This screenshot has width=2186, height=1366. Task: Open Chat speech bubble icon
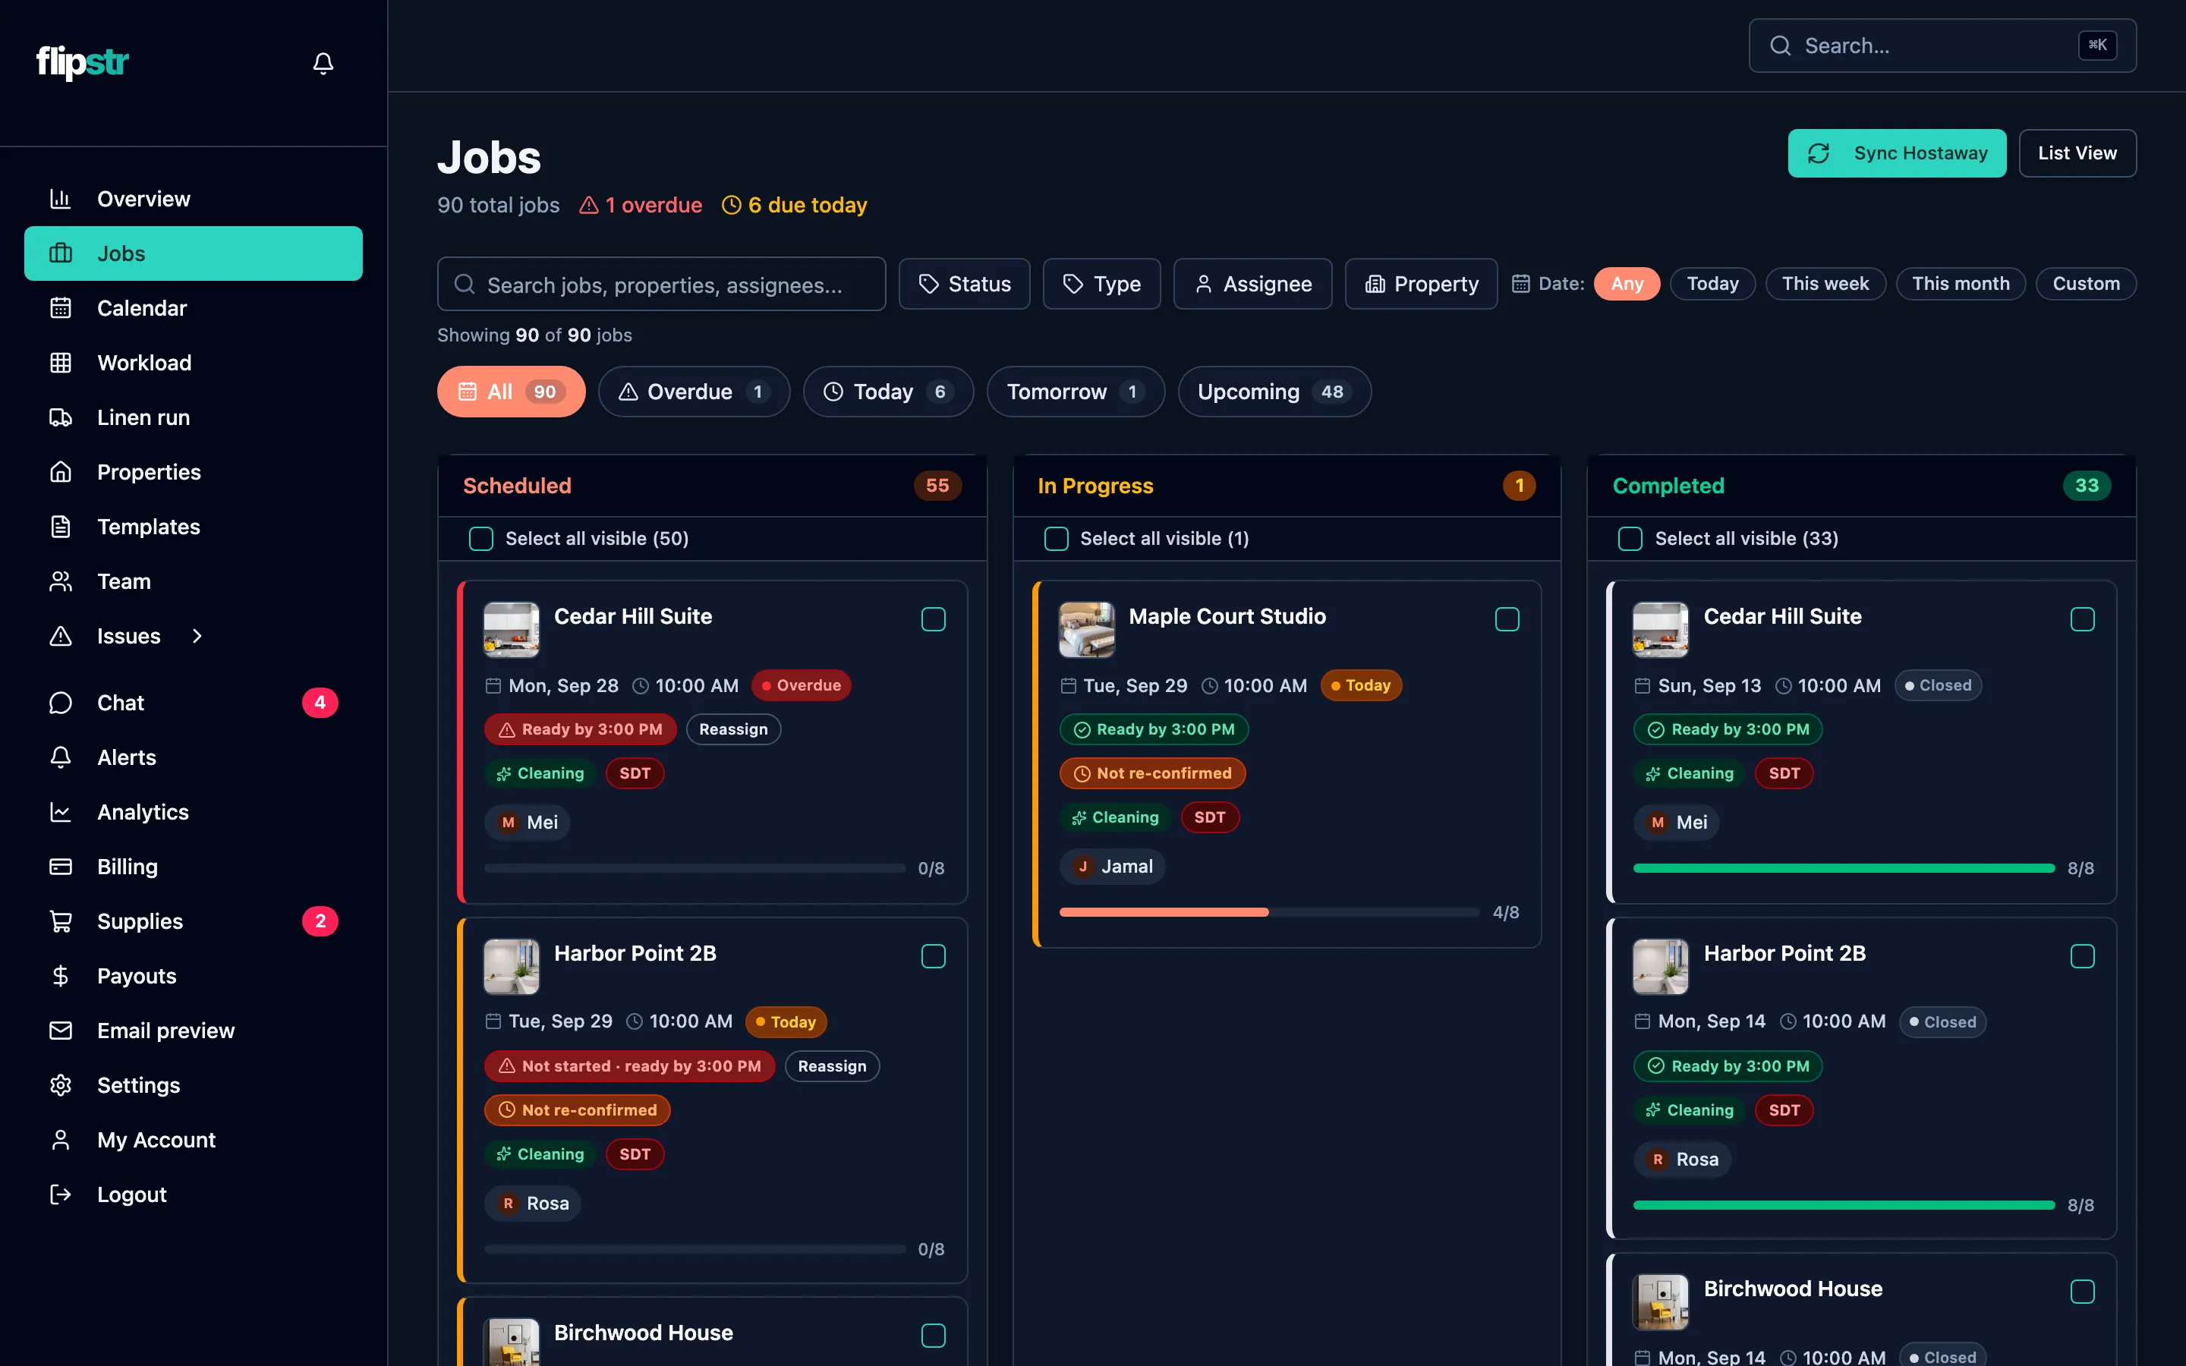pyautogui.click(x=61, y=703)
